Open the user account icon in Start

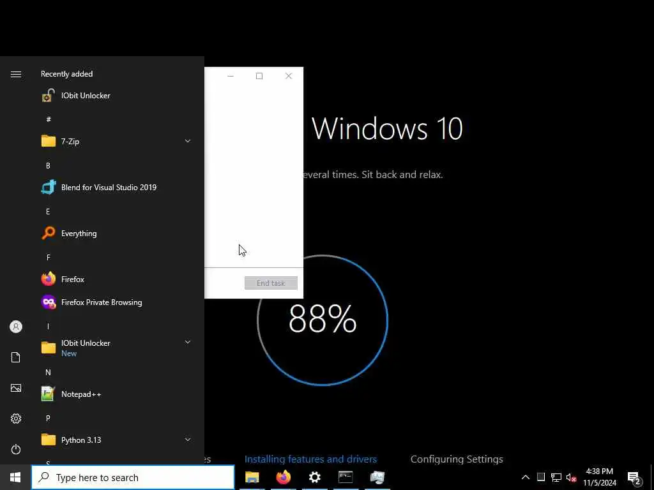[16, 327]
